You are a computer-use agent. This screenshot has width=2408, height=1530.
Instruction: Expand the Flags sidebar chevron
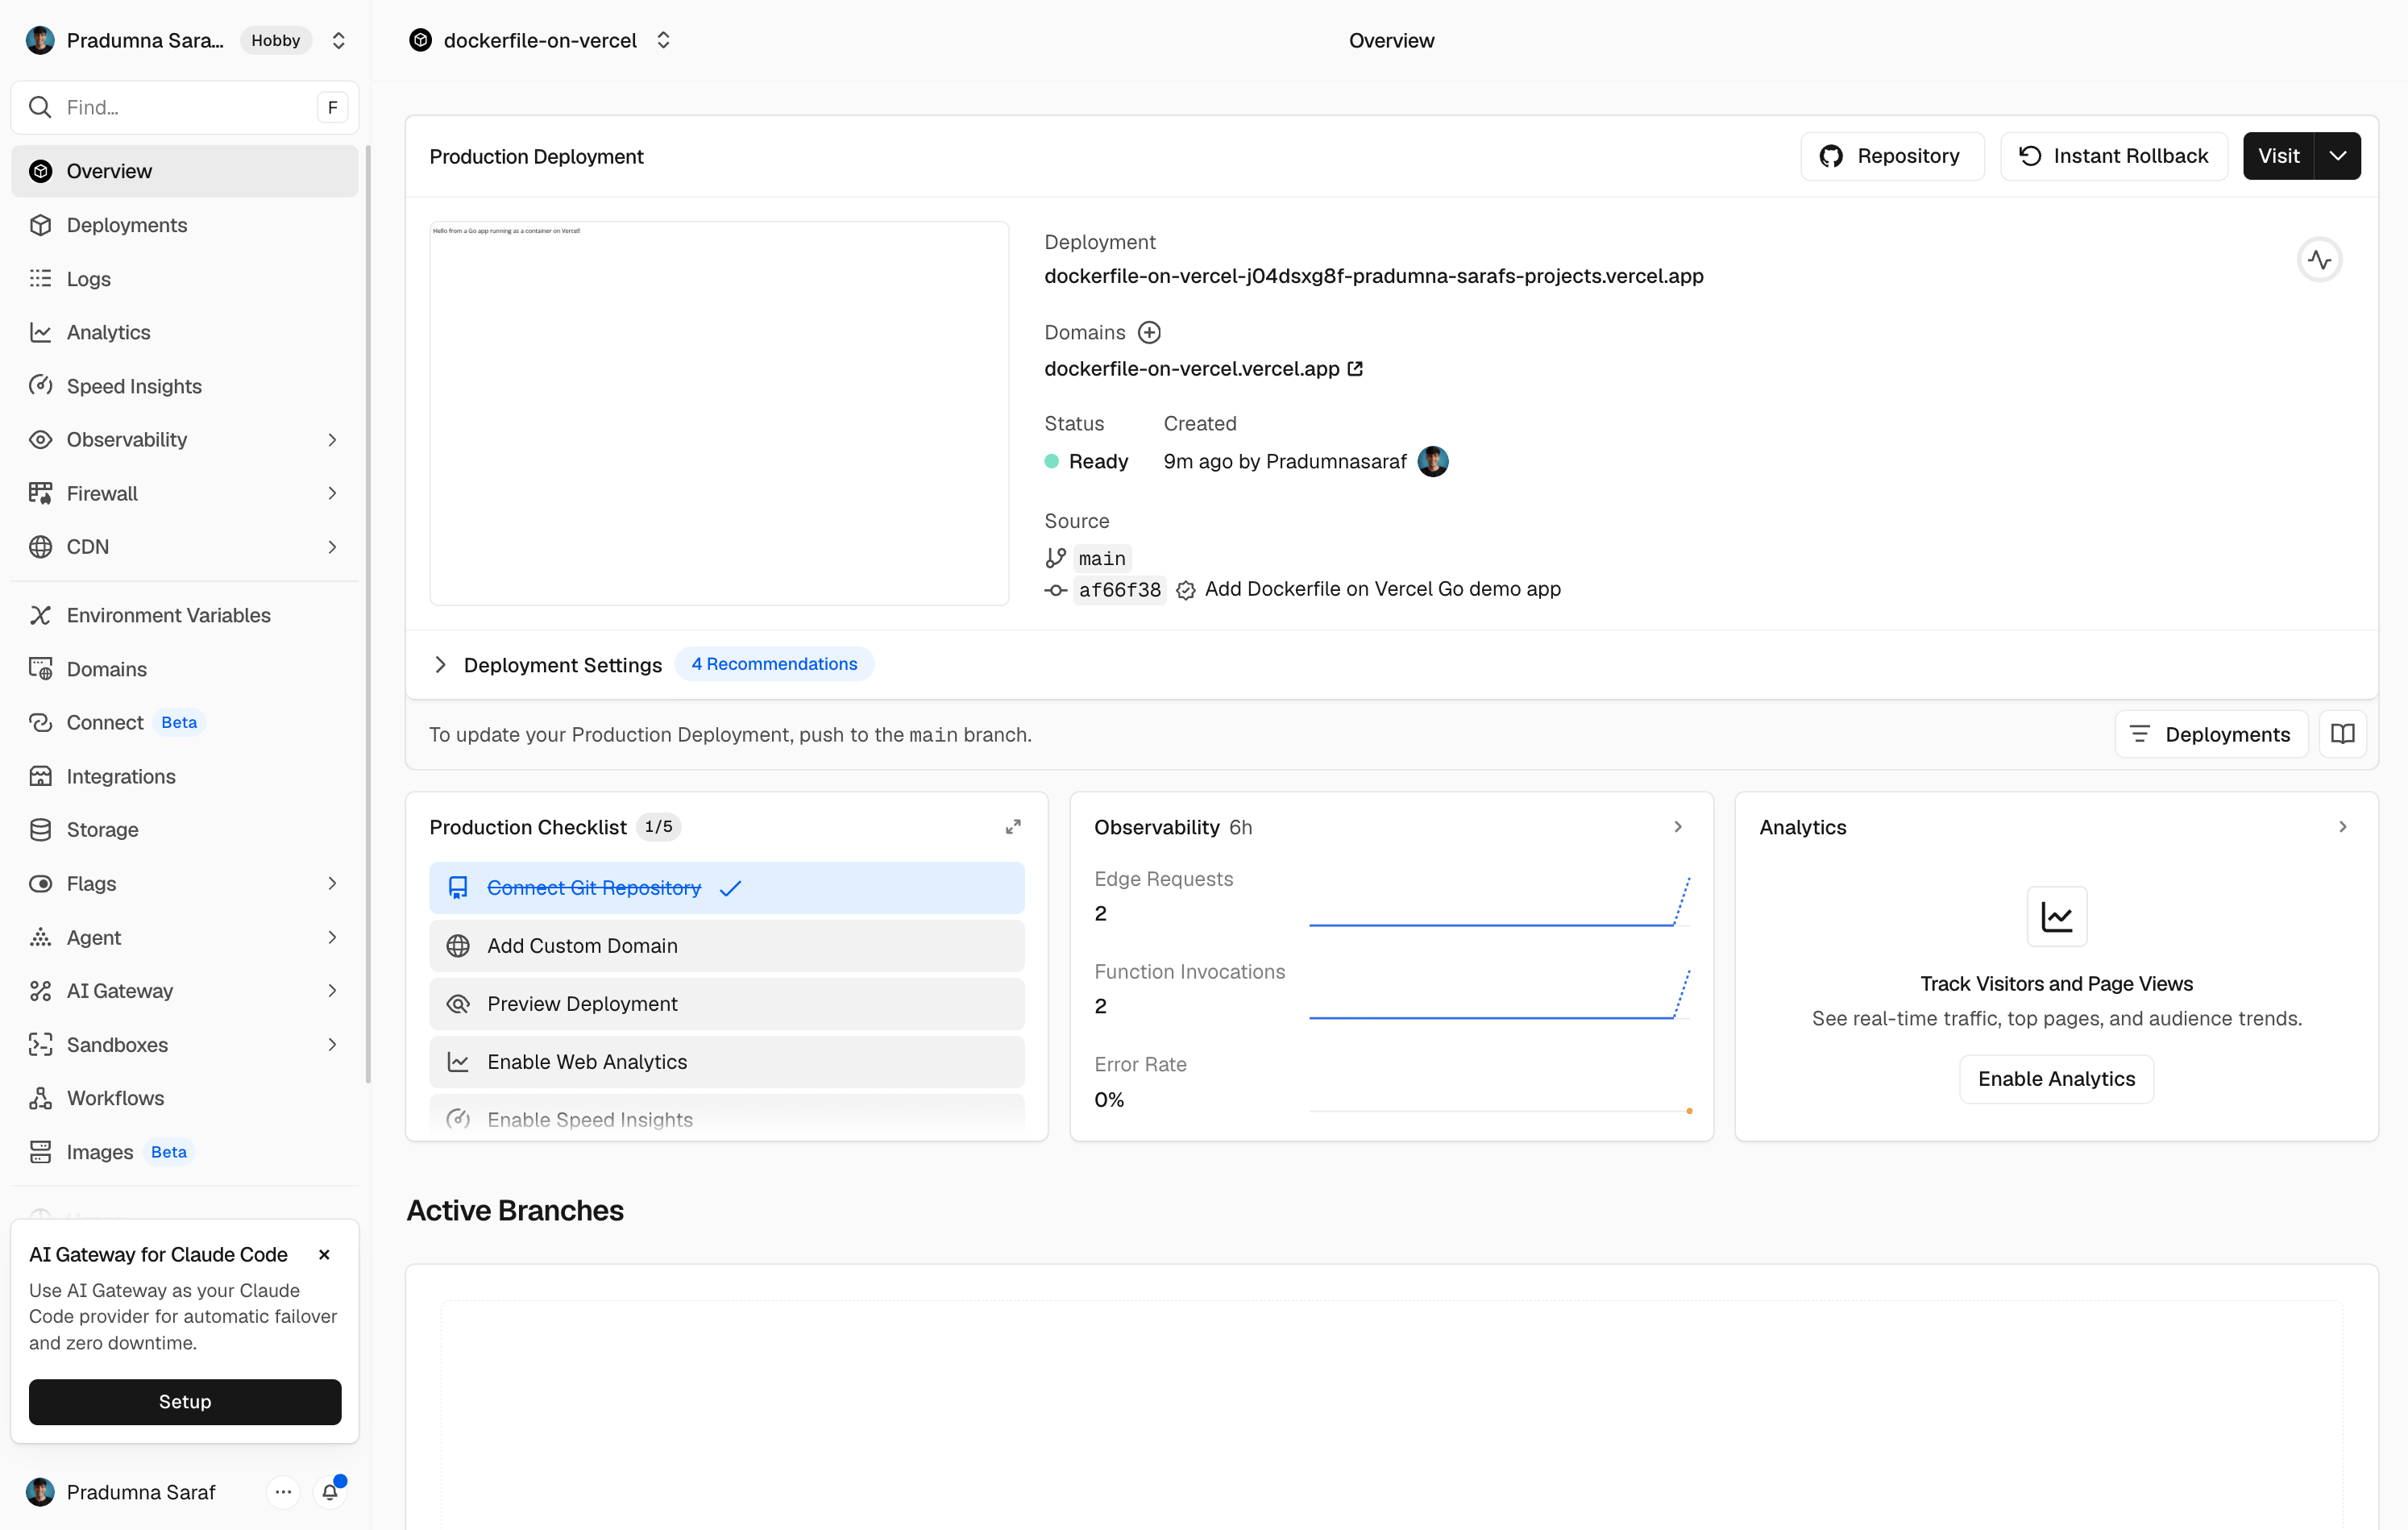[x=332, y=883]
